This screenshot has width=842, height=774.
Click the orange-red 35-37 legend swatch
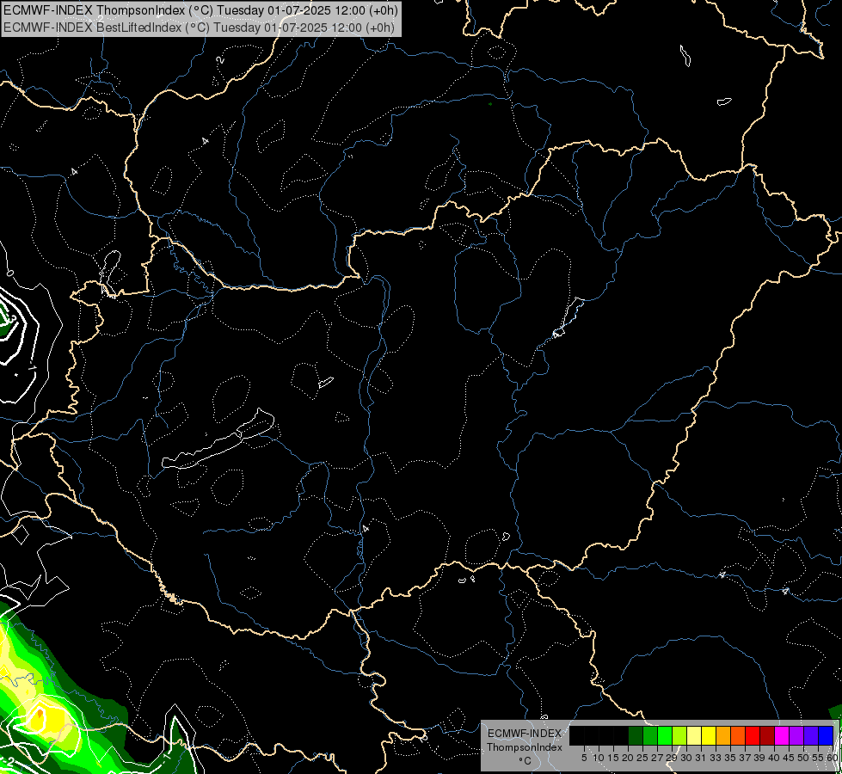click(x=738, y=735)
